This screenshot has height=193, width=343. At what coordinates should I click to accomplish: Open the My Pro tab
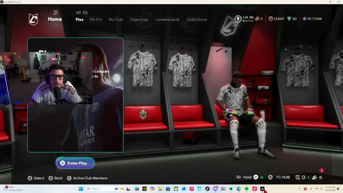pos(96,20)
